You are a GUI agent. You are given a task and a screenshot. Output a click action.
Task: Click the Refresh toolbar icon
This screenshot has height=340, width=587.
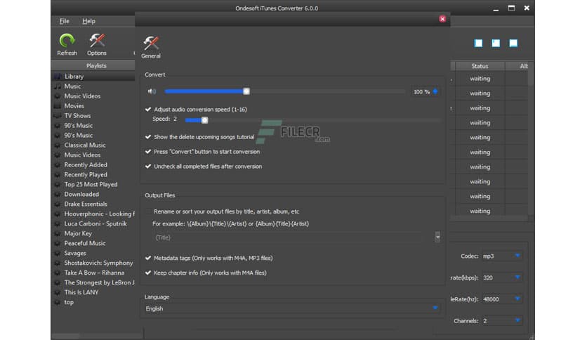[67, 44]
